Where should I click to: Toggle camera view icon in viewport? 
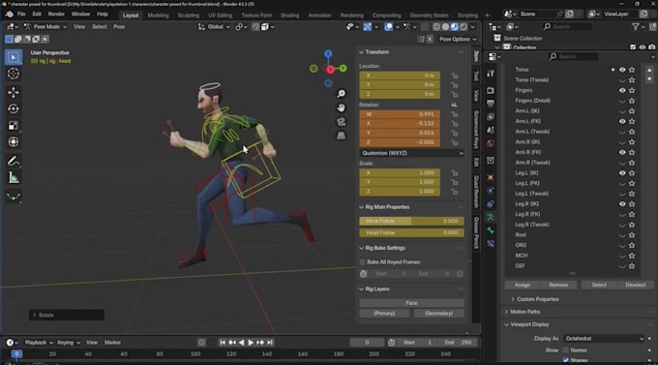(x=342, y=122)
